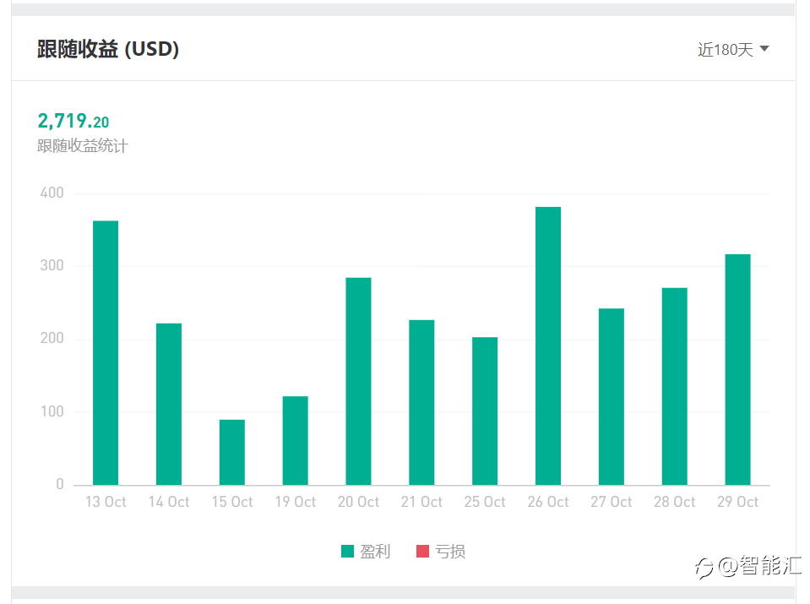Click the 跟随收益统计 subtitle label
Viewport: 810px width, 604px height.
(x=83, y=146)
